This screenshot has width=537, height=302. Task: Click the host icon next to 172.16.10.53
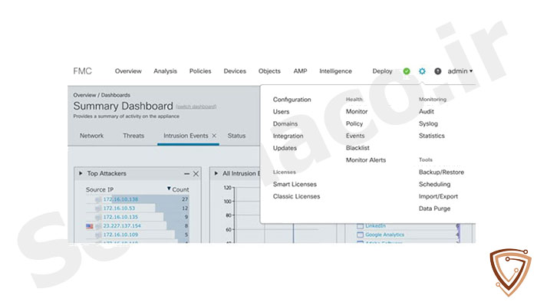click(98, 208)
